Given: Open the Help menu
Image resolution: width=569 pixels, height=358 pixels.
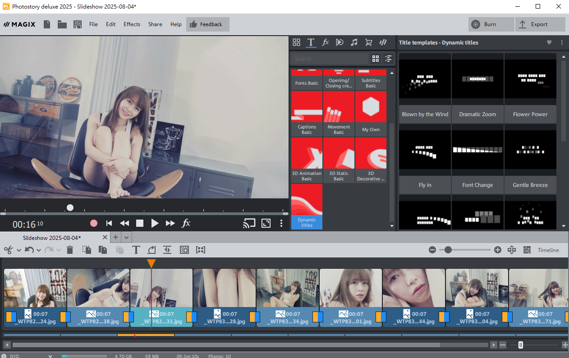Looking at the screenshot, I should [x=176, y=24].
